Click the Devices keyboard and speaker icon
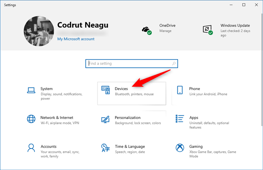Viewport: 263px width, 170px height. coord(106,90)
